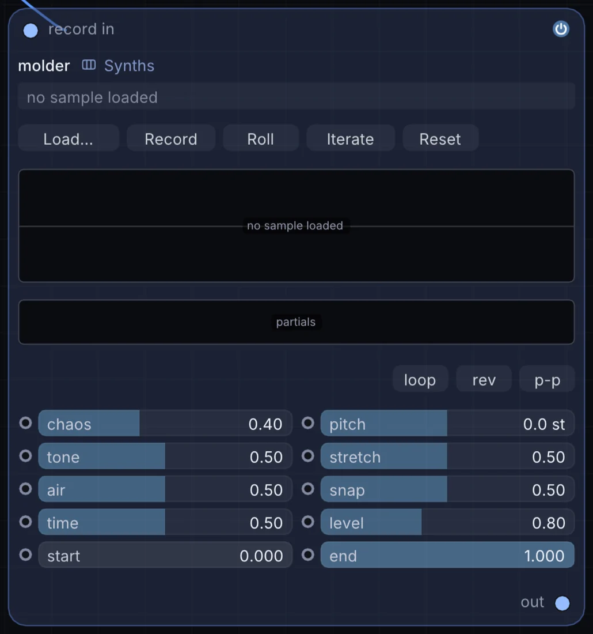Click the chaos slider
This screenshot has width=593, height=634.
(x=165, y=424)
